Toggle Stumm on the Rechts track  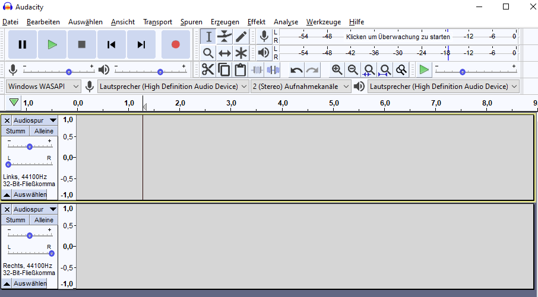(x=15, y=220)
